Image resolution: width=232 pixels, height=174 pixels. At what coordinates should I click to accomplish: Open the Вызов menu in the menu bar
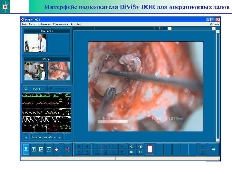coord(32,24)
